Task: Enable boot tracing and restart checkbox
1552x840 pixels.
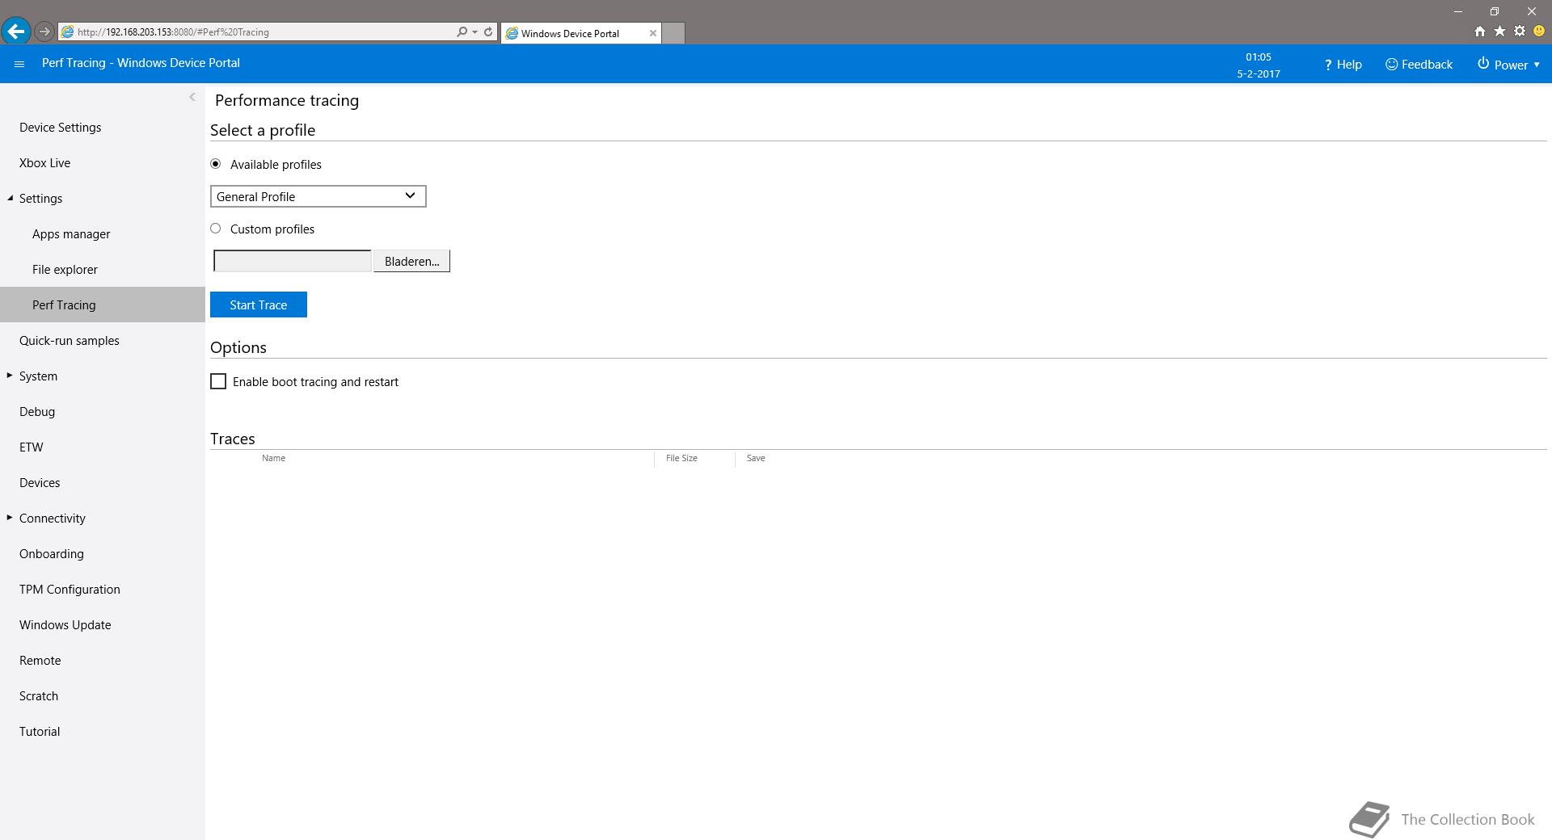Action: coord(218,381)
